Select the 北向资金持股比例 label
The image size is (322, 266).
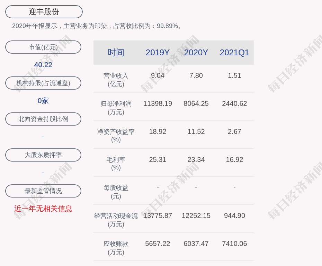tap(43, 119)
